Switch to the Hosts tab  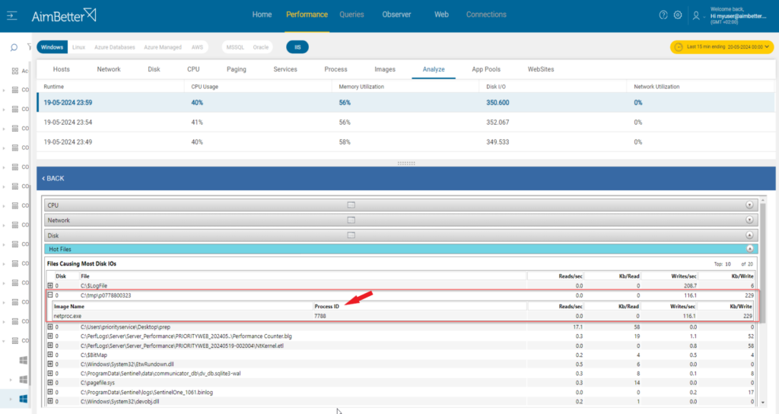click(x=62, y=69)
